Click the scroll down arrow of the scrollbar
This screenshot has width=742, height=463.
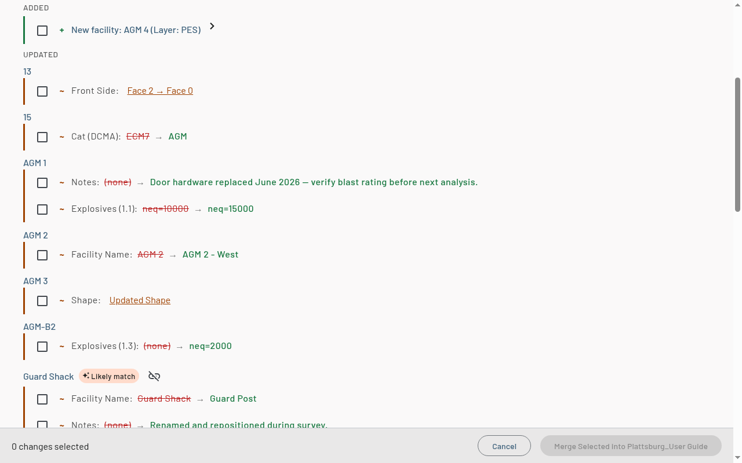(738, 458)
